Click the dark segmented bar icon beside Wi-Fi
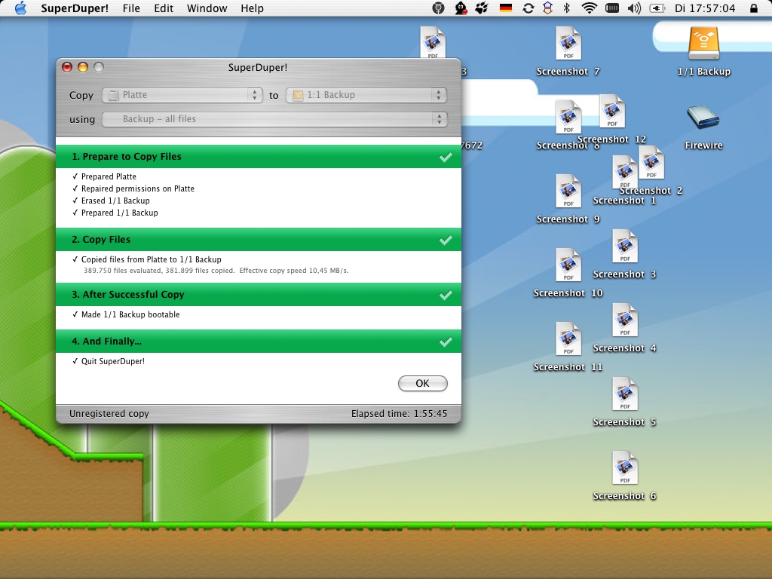 (612, 8)
